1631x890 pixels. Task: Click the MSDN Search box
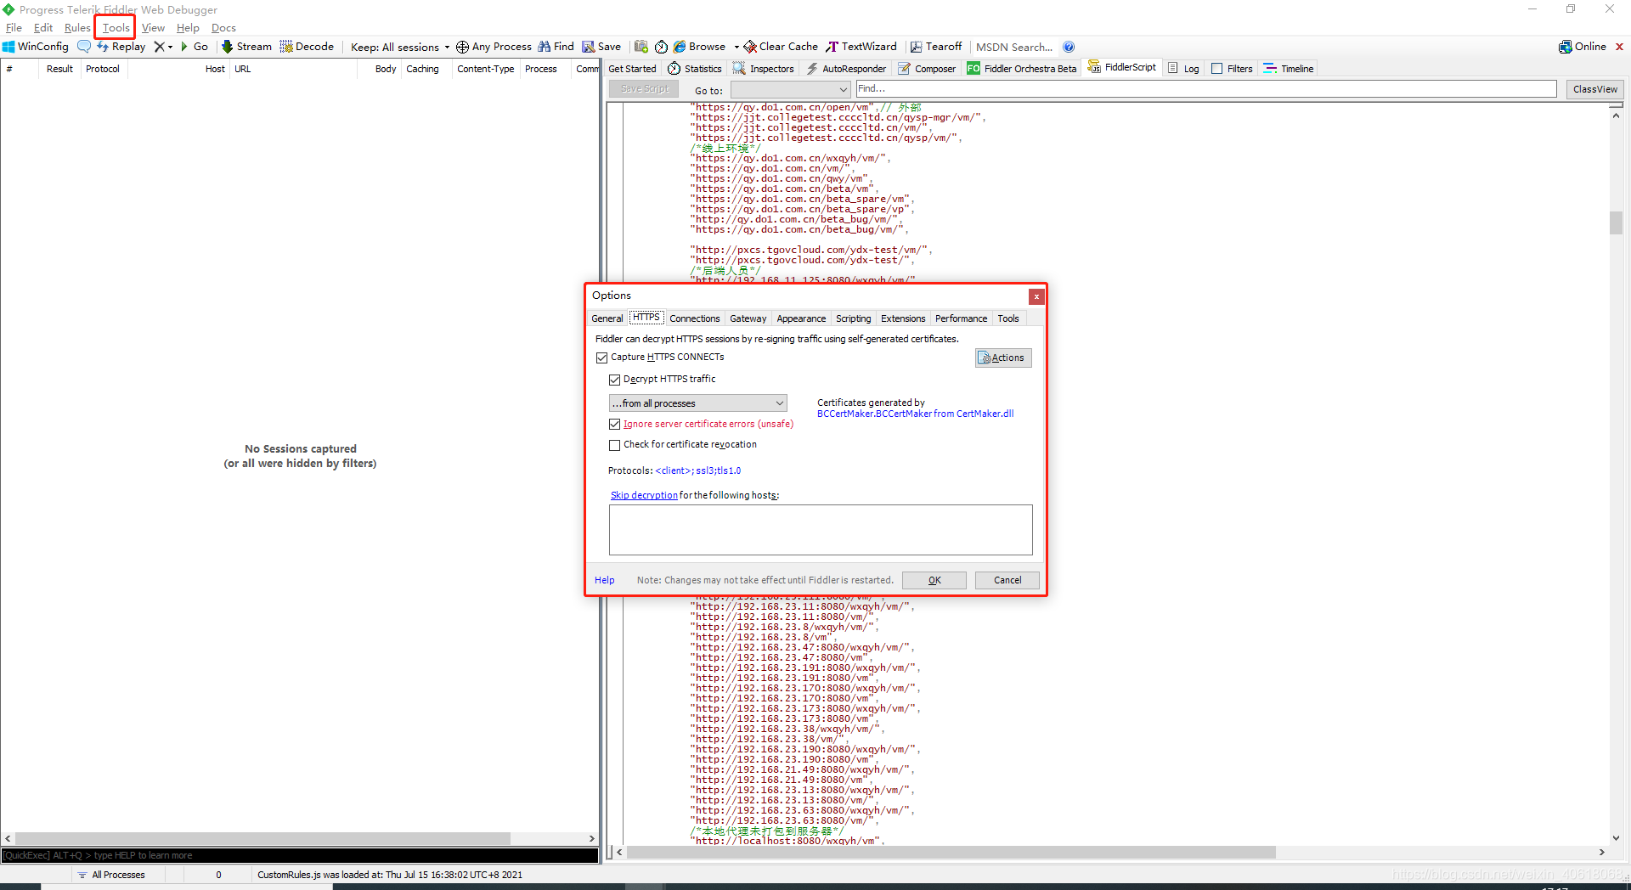tap(1014, 48)
